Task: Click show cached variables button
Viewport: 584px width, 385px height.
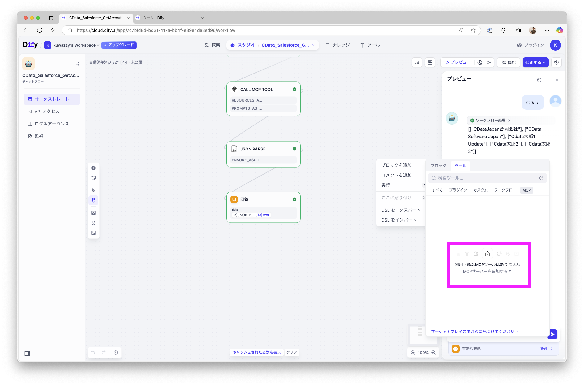Action: [x=256, y=353]
